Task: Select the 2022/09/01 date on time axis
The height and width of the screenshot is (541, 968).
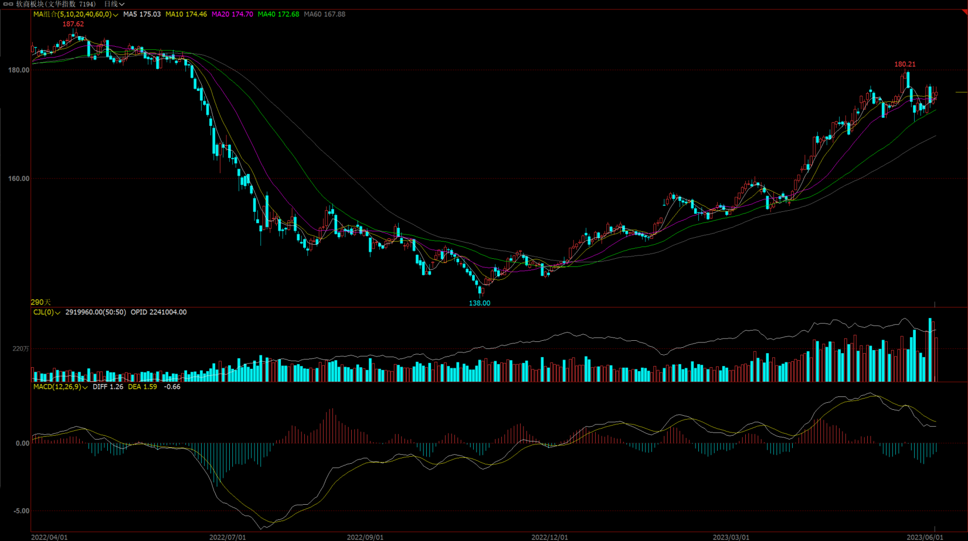Action: click(x=365, y=537)
